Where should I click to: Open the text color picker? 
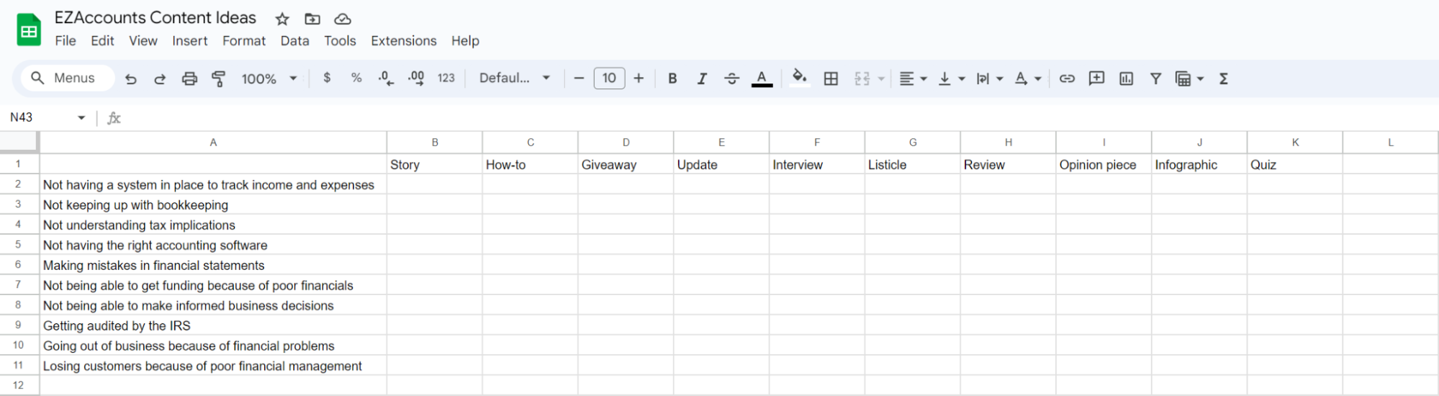pos(762,78)
